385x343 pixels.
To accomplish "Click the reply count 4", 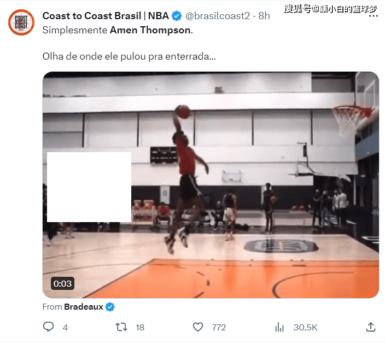I will click(65, 328).
